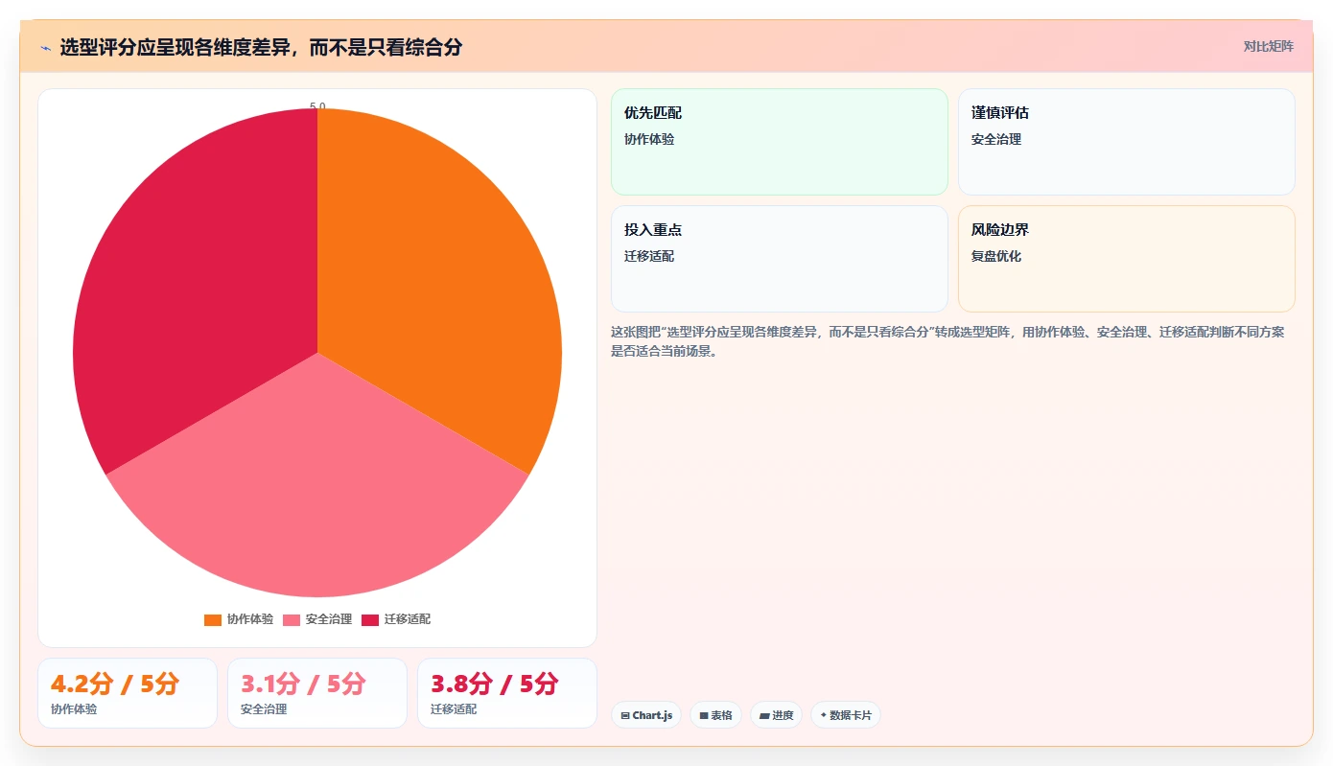Select the 谨慎评估 matrix card

[x=1127, y=142]
